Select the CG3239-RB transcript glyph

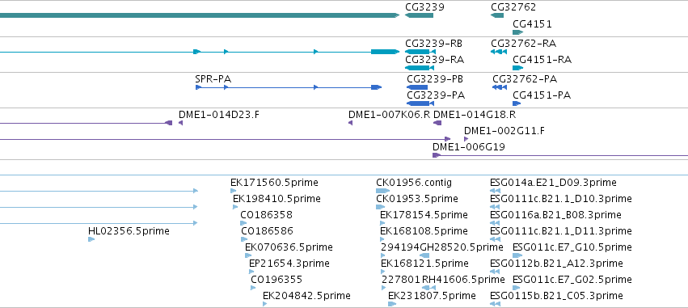tap(420, 52)
